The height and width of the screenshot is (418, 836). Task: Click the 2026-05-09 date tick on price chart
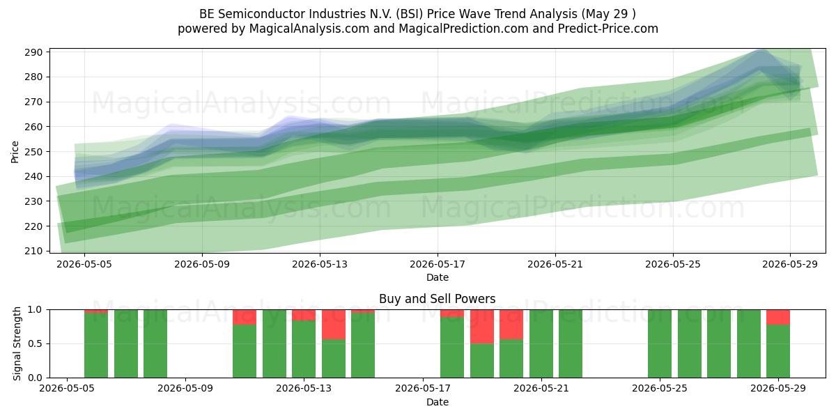click(202, 264)
